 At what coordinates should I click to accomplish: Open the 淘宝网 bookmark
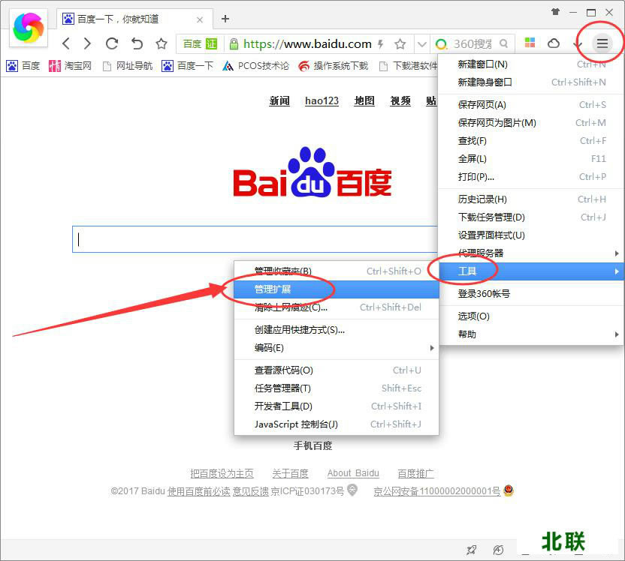point(70,66)
